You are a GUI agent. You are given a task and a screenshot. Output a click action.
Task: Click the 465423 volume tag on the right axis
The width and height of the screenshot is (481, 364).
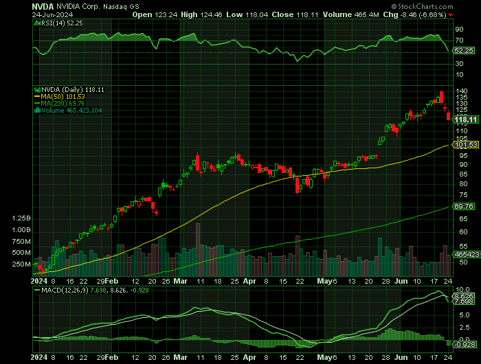tap(467, 255)
